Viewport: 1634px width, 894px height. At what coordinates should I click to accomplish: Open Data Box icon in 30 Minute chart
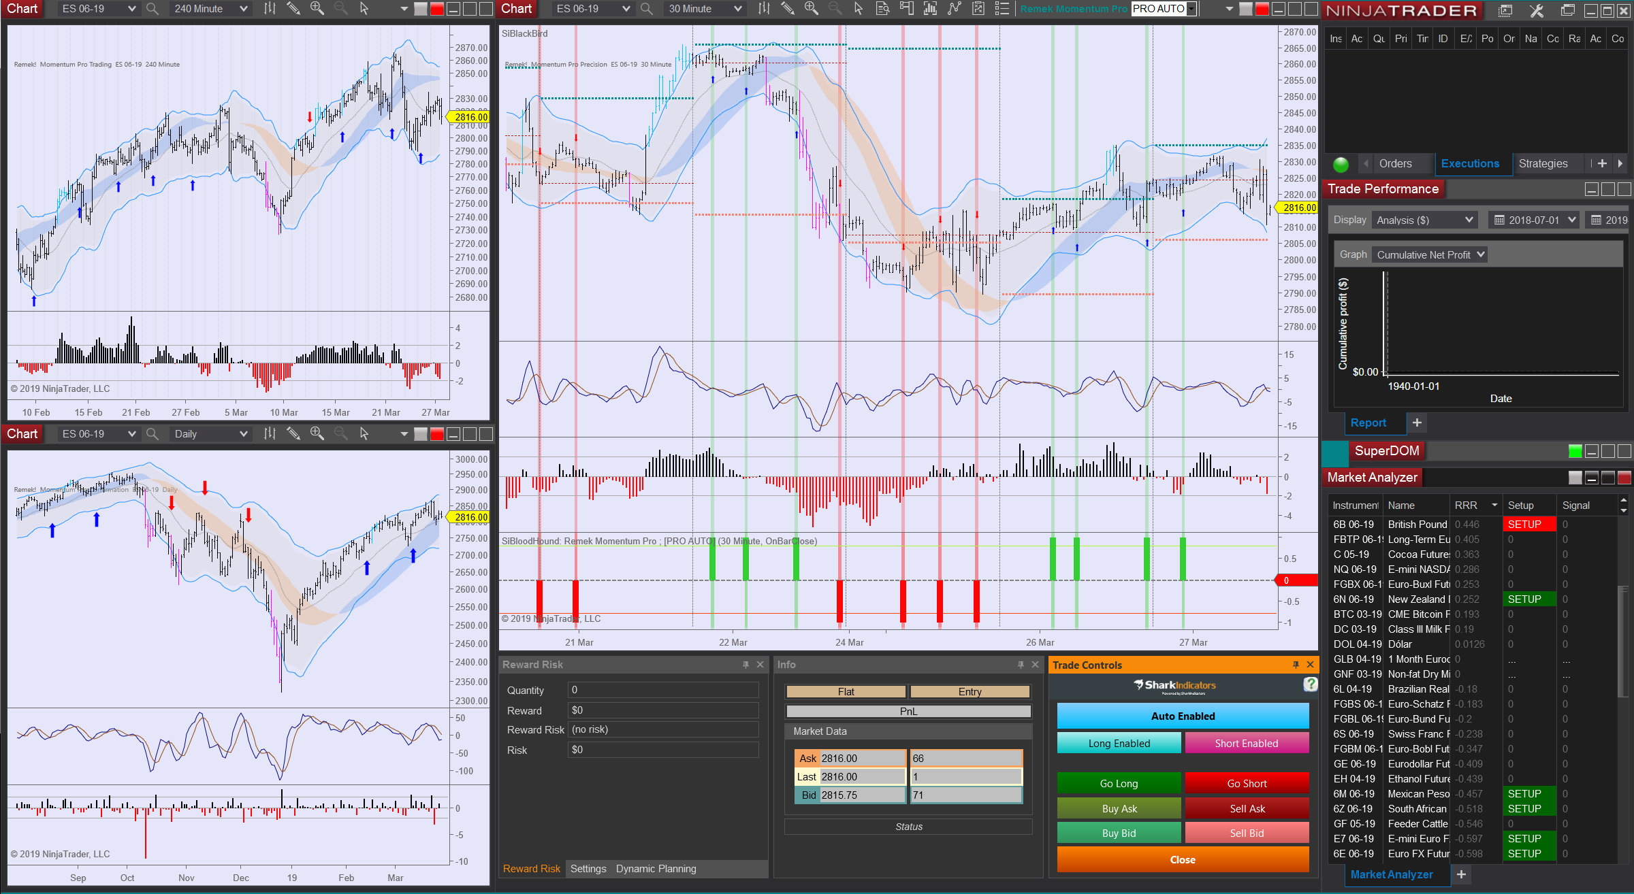point(882,9)
